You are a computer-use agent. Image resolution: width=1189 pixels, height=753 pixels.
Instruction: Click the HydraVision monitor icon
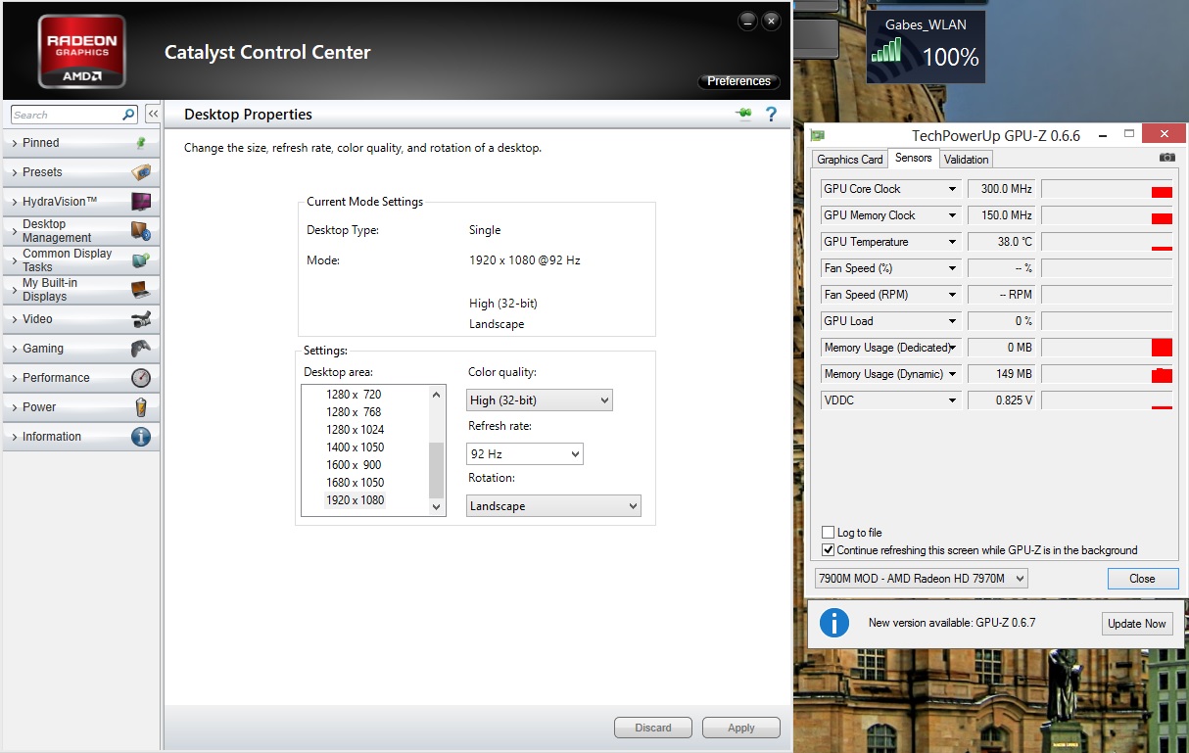pyautogui.click(x=141, y=202)
